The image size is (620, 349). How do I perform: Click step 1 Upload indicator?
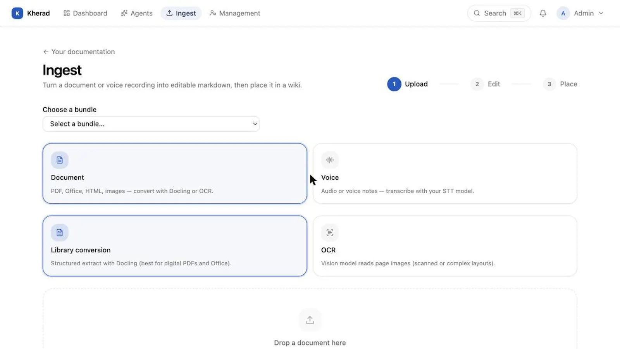(407, 84)
